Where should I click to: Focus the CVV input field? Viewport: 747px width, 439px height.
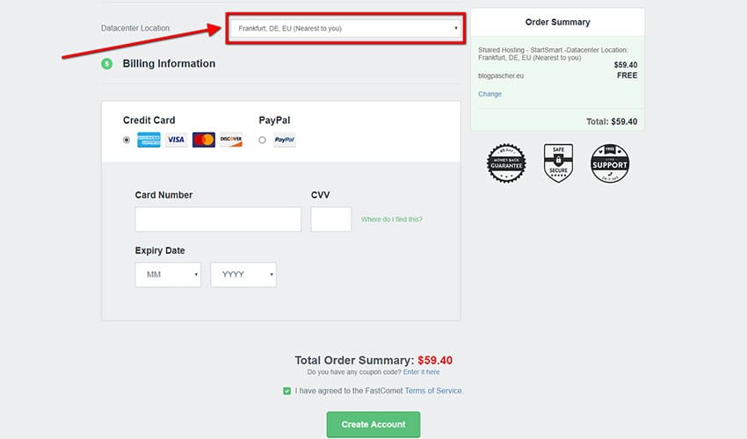331,219
